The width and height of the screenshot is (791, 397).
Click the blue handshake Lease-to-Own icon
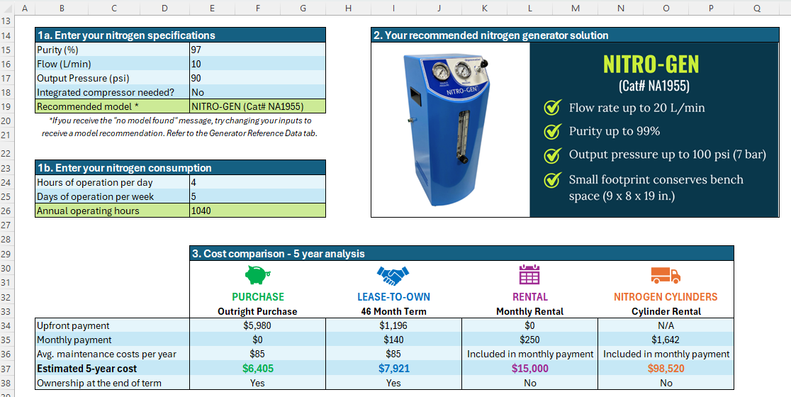tap(393, 276)
